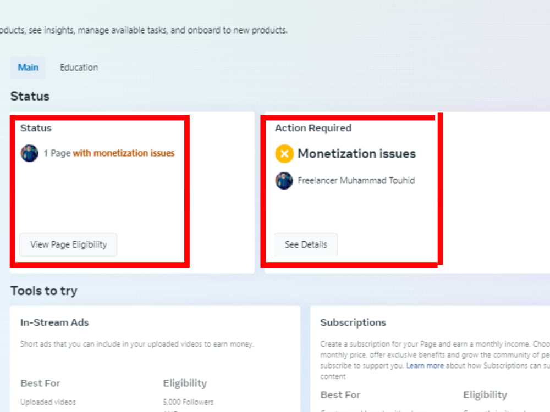This screenshot has width=550, height=412.
Task: Switch to the Education tab
Action: pos(79,67)
